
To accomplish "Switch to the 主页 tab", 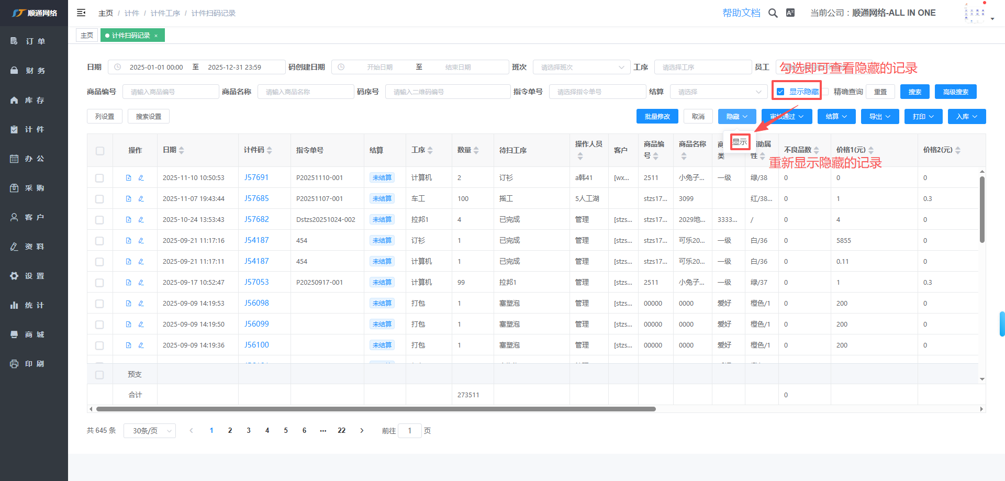I will click(87, 36).
